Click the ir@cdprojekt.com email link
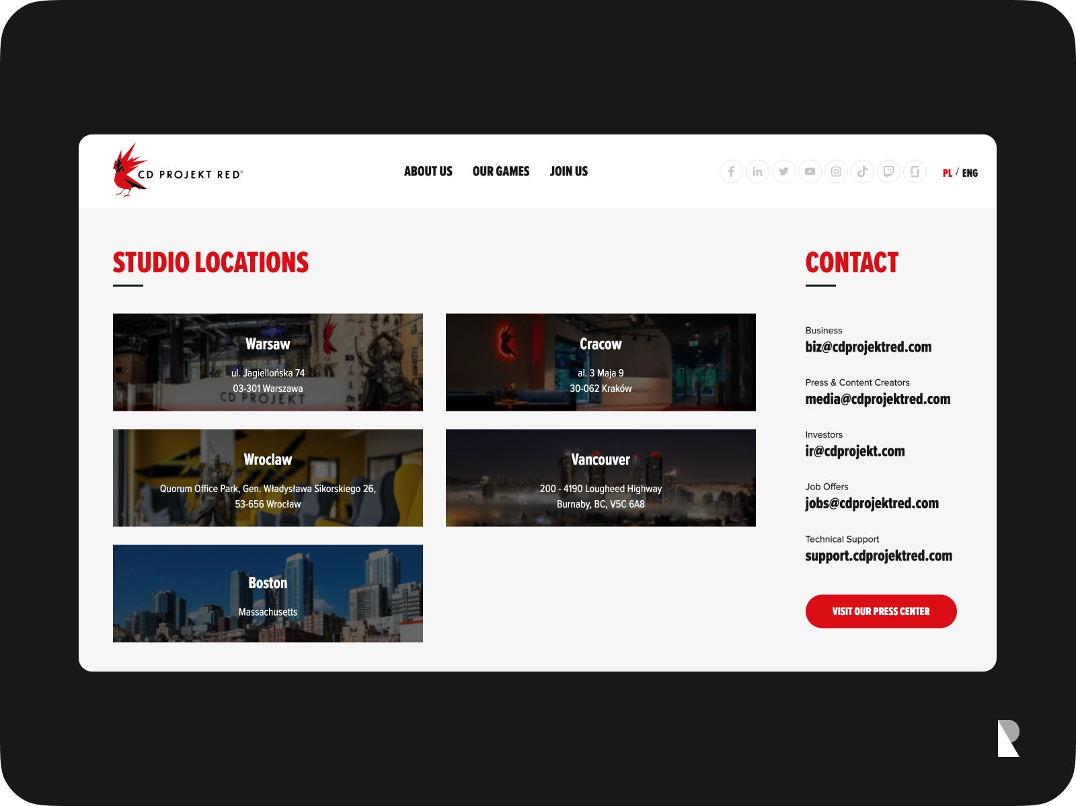This screenshot has height=806, width=1076. pyautogui.click(x=855, y=451)
